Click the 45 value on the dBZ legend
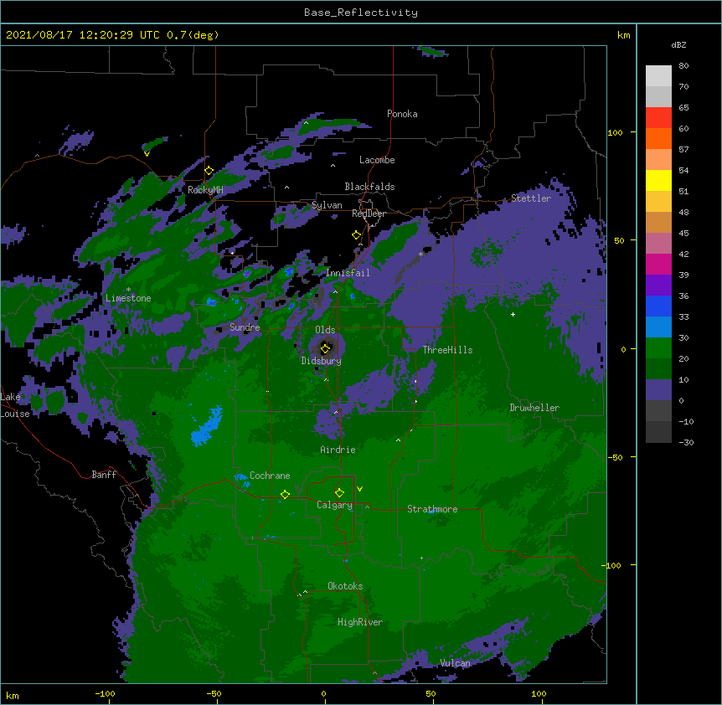 [683, 234]
